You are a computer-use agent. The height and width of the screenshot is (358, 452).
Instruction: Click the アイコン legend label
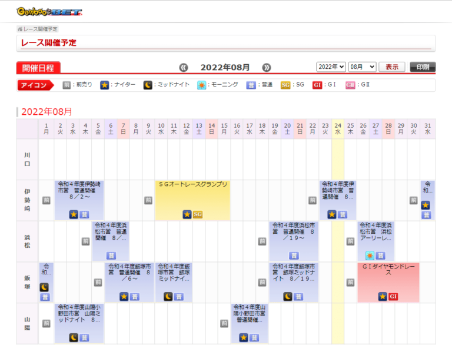pyautogui.click(x=34, y=85)
